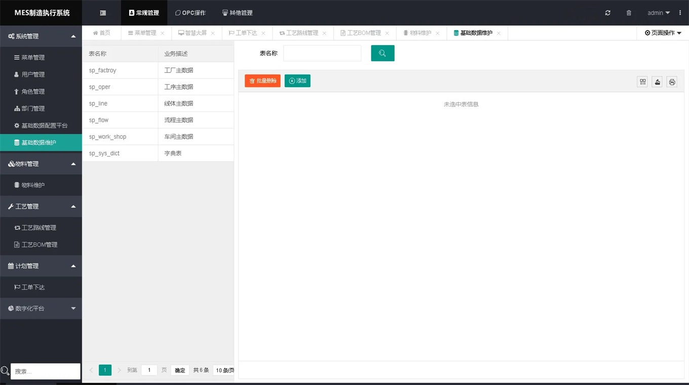Select the sp_sys_dict table row

coord(158,153)
